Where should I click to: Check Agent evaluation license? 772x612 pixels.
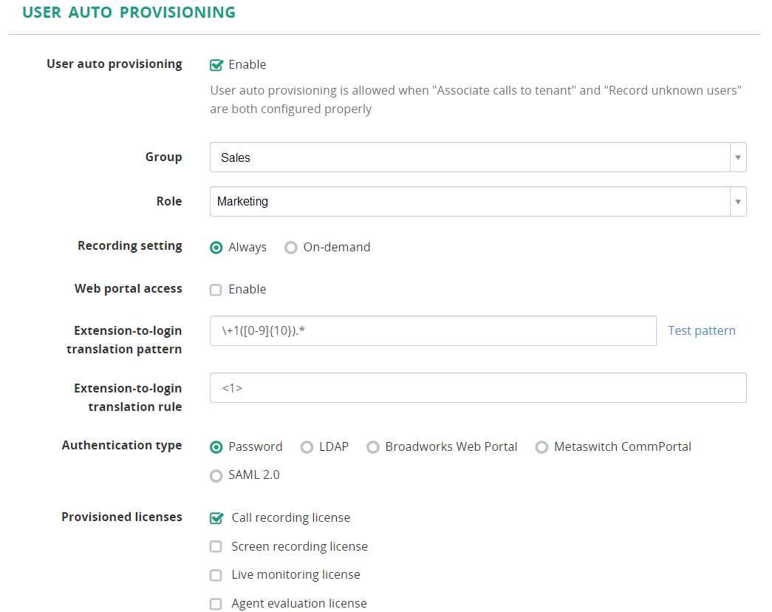click(216, 604)
